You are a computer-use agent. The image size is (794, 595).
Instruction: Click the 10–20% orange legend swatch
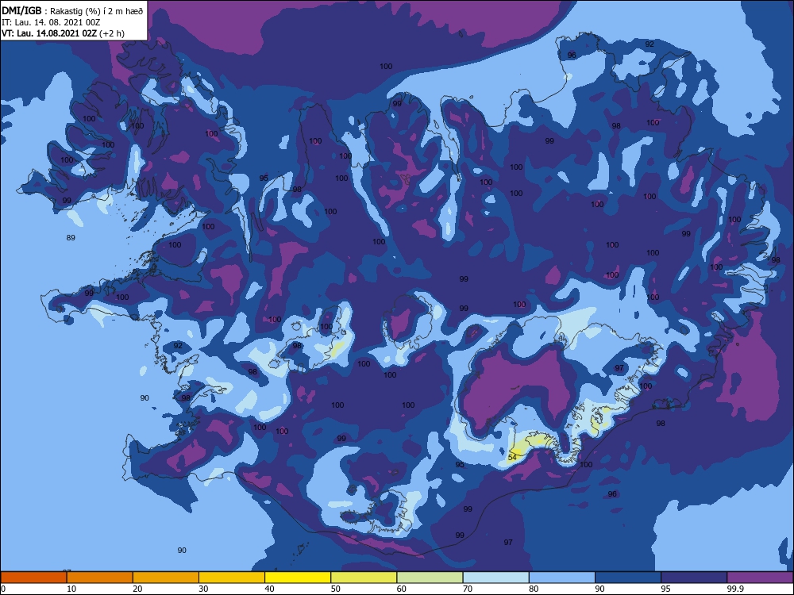100,578
